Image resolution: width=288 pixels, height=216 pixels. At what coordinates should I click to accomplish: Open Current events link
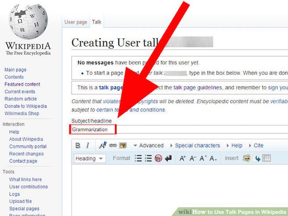[x=20, y=92]
